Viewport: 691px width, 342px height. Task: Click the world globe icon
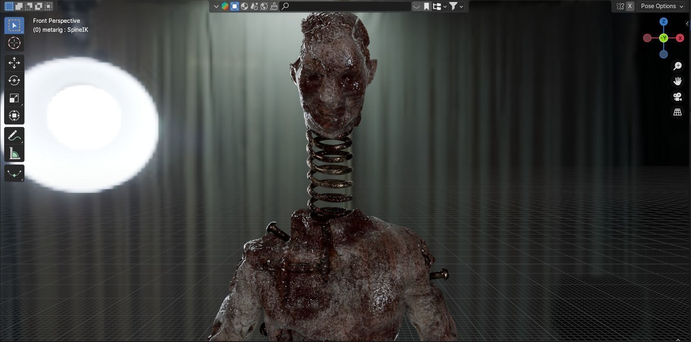264,6
